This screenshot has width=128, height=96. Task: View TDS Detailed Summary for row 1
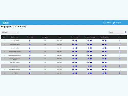(x=88, y=41)
